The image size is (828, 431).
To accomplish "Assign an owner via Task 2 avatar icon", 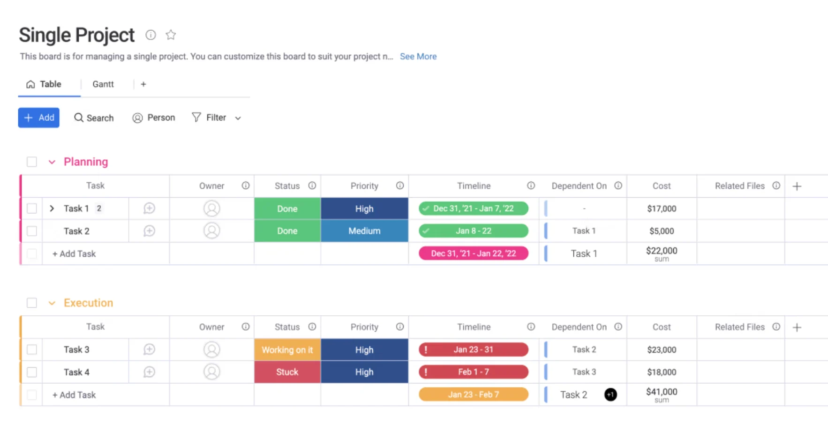I will 211,231.
